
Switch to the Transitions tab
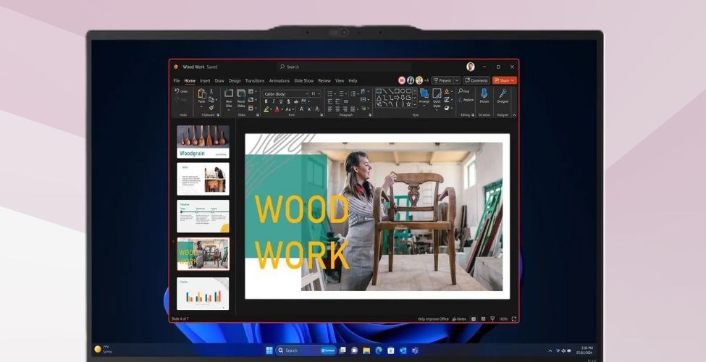pos(255,80)
